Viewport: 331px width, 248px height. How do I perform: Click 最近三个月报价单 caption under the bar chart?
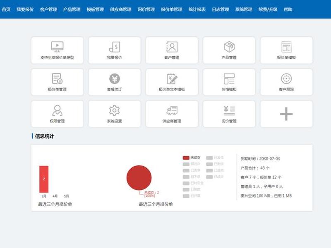[55, 204]
